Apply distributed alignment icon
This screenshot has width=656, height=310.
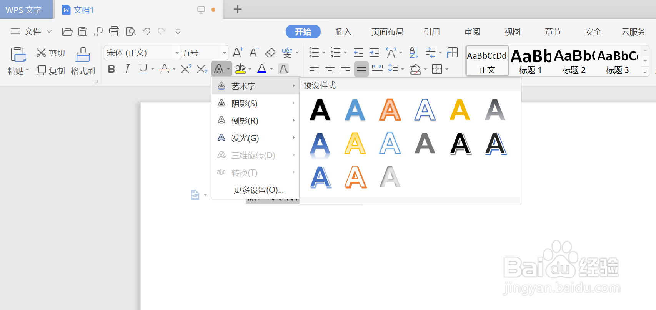[377, 69]
